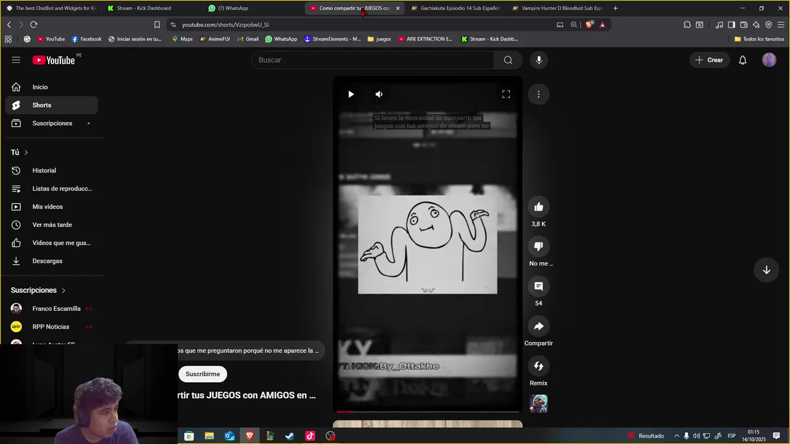
Task: Open Brave VPN shield icon
Action: coord(768,25)
